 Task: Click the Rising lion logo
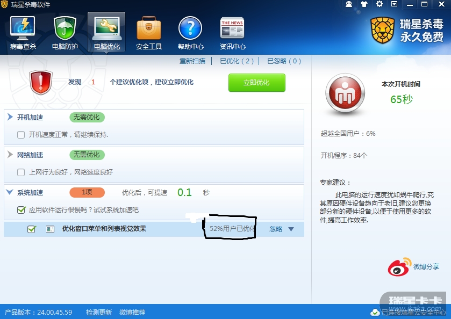point(382,30)
